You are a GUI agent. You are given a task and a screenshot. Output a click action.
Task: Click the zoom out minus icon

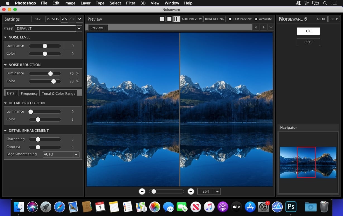pyautogui.click(x=142, y=191)
